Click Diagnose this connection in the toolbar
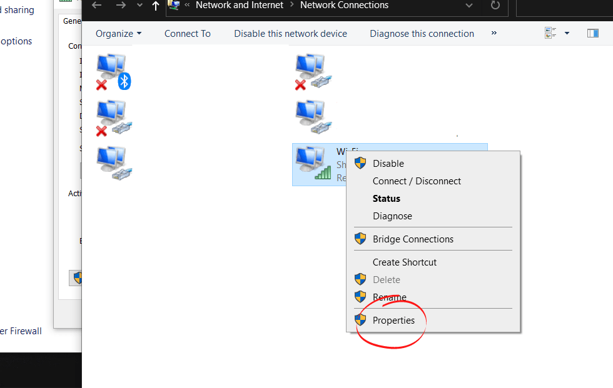The width and height of the screenshot is (613, 388). [x=422, y=34]
